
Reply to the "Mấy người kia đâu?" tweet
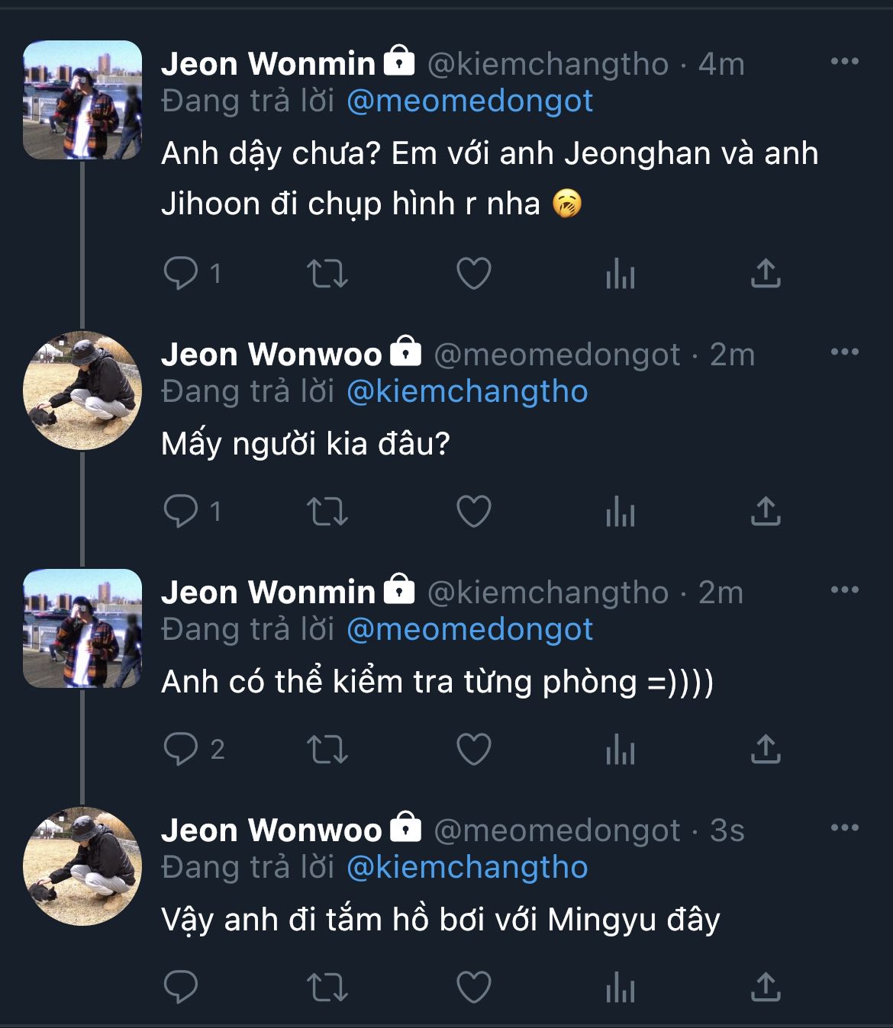181,512
